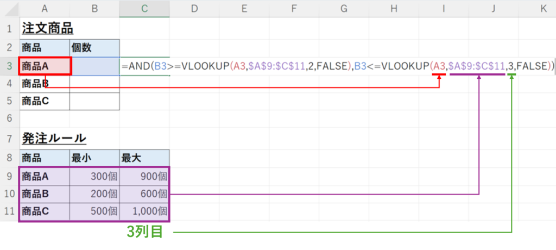Select cell A5 containing 商品C
Screen dimensions: 556x250
tap(45, 102)
